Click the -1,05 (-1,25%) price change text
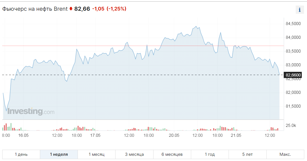307x161 pixels. point(109,9)
